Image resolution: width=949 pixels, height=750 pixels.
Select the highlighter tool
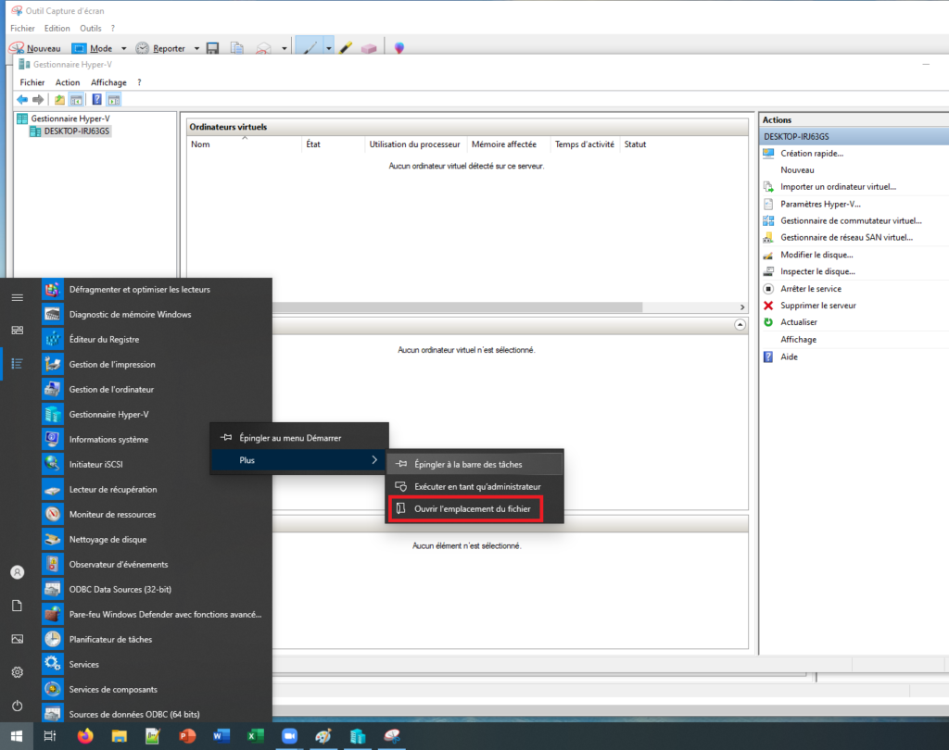[x=346, y=48]
